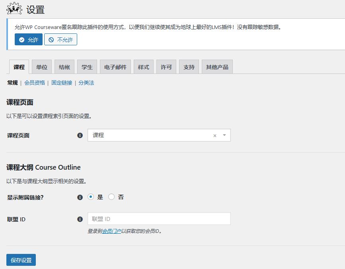
Task: Click the WP Courseware logo icon
Action: pyautogui.click(x=14, y=9)
